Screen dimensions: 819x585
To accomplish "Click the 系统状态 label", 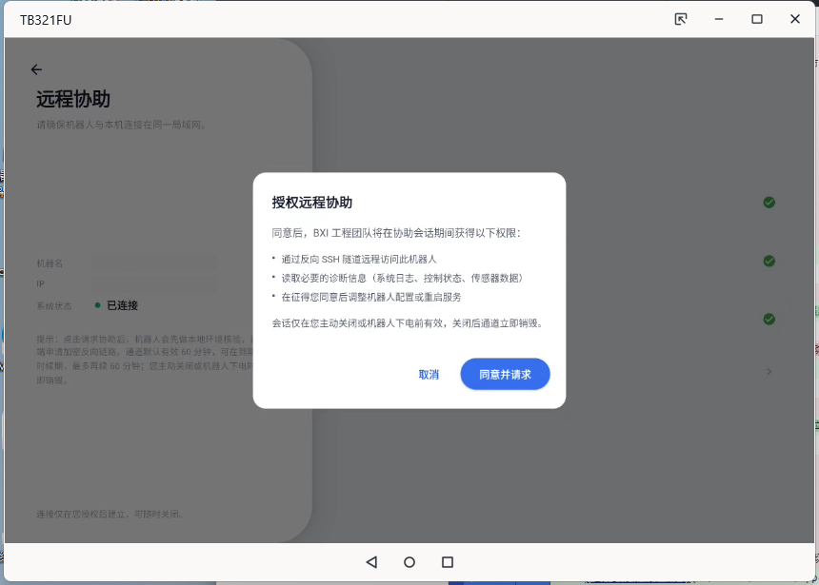I will [53, 305].
